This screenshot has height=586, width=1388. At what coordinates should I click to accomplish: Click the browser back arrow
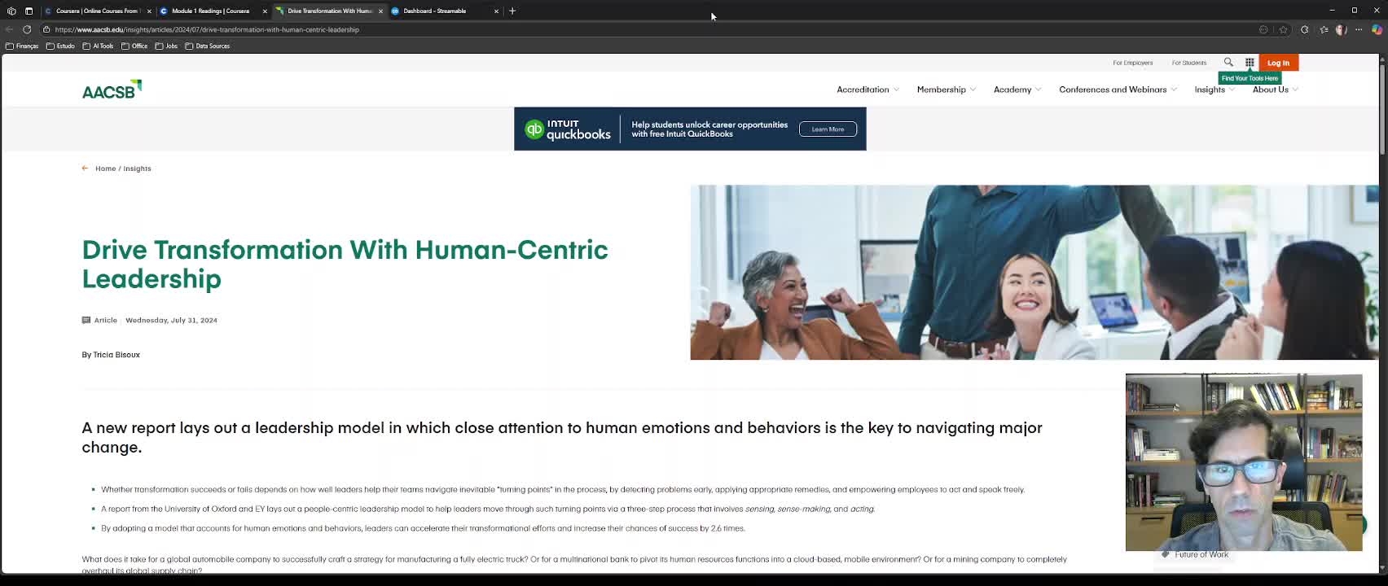9,29
